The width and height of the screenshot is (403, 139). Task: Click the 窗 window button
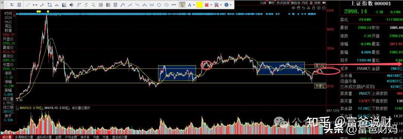[x=311, y=3]
